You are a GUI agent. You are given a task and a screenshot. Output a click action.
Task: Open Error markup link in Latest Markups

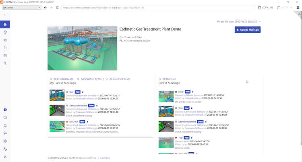pos(181,92)
